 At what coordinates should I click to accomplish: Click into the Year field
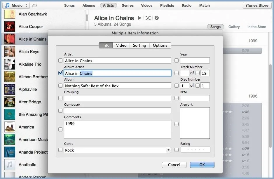point(195,60)
